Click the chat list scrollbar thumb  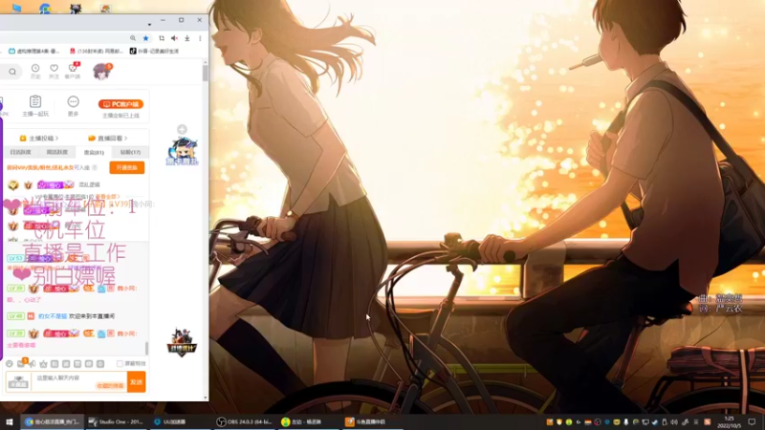point(146,348)
